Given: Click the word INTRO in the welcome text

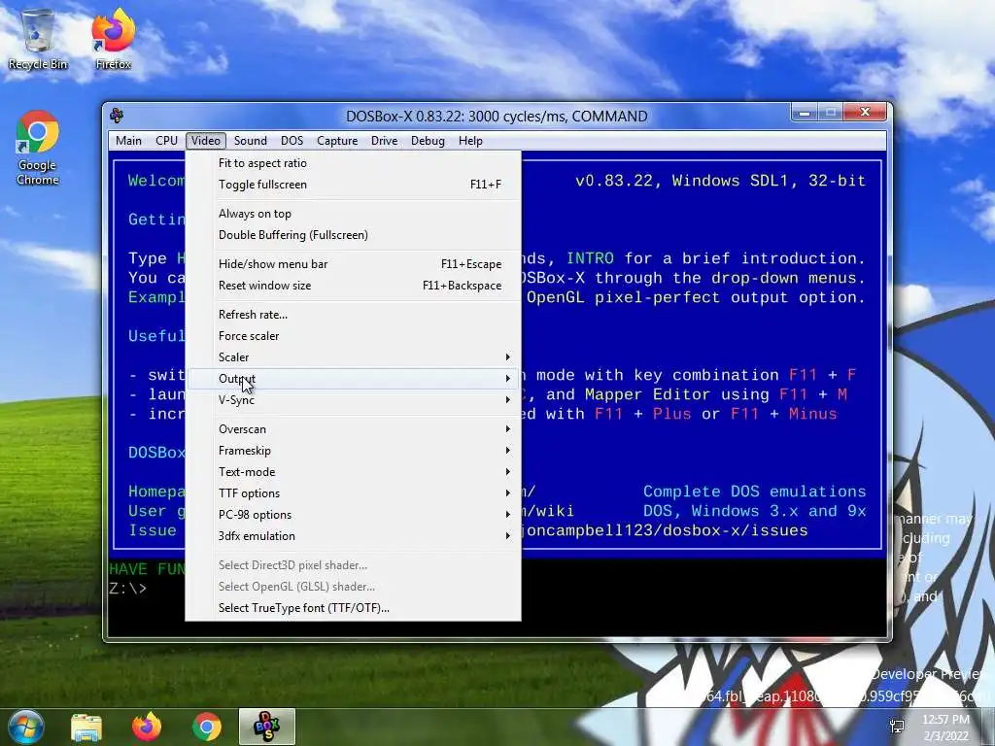Looking at the screenshot, I should [590, 258].
